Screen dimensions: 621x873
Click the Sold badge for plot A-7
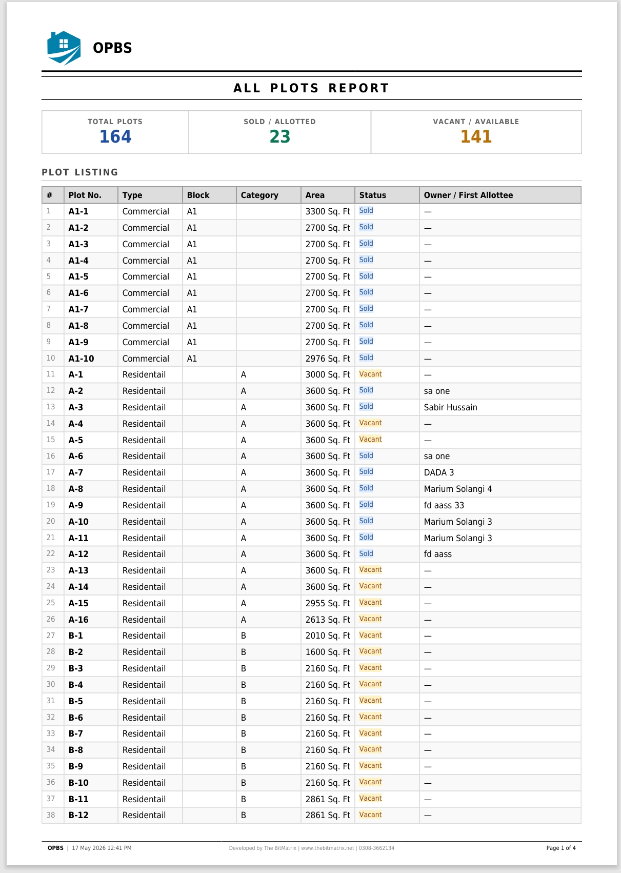tap(366, 472)
